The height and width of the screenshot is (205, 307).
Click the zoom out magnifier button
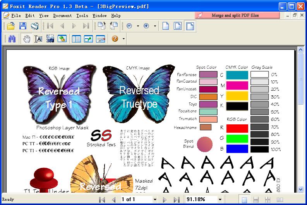129,26
